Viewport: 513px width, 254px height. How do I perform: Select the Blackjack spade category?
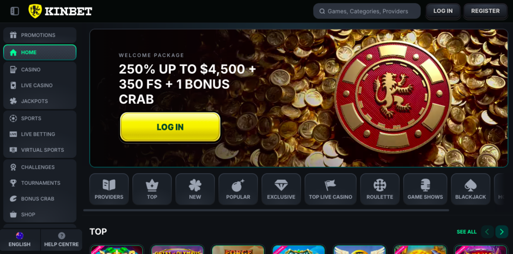click(470, 189)
